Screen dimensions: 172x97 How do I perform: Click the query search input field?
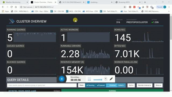coord(42,85)
